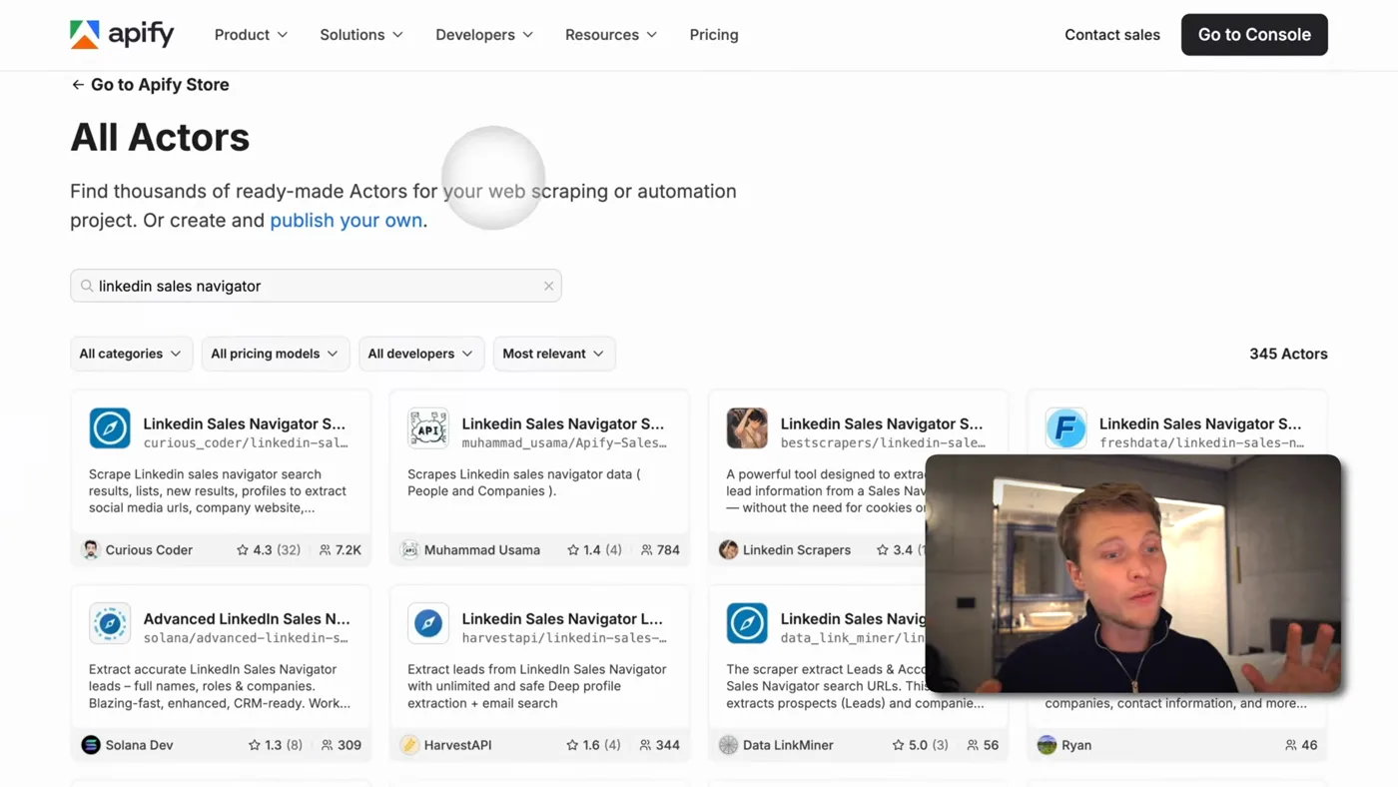Open the publish your own link

347,220
